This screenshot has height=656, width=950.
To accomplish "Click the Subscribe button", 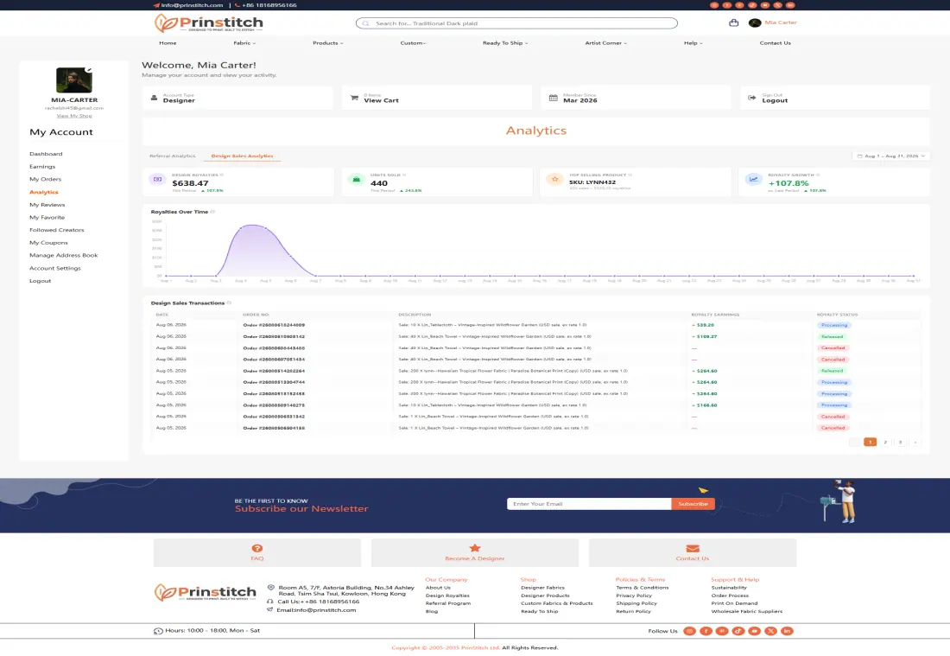I will tap(693, 504).
